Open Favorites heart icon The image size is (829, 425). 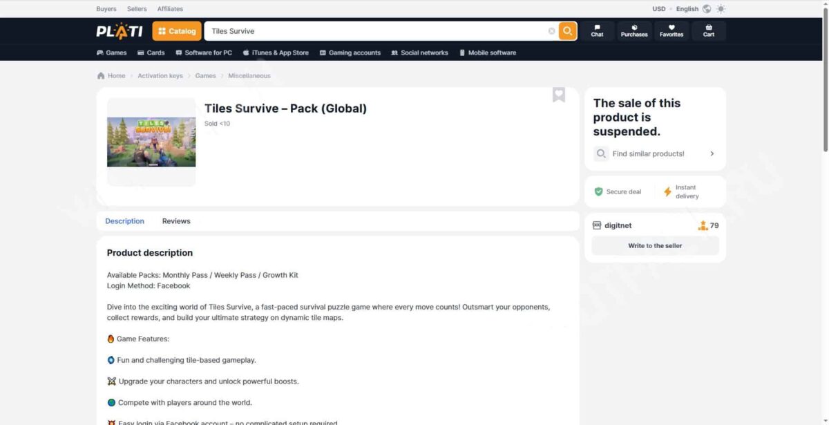pos(671,31)
